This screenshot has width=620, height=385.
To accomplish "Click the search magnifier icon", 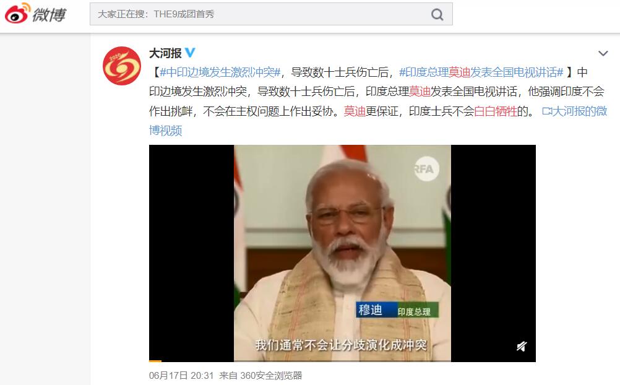I will pyautogui.click(x=437, y=15).
